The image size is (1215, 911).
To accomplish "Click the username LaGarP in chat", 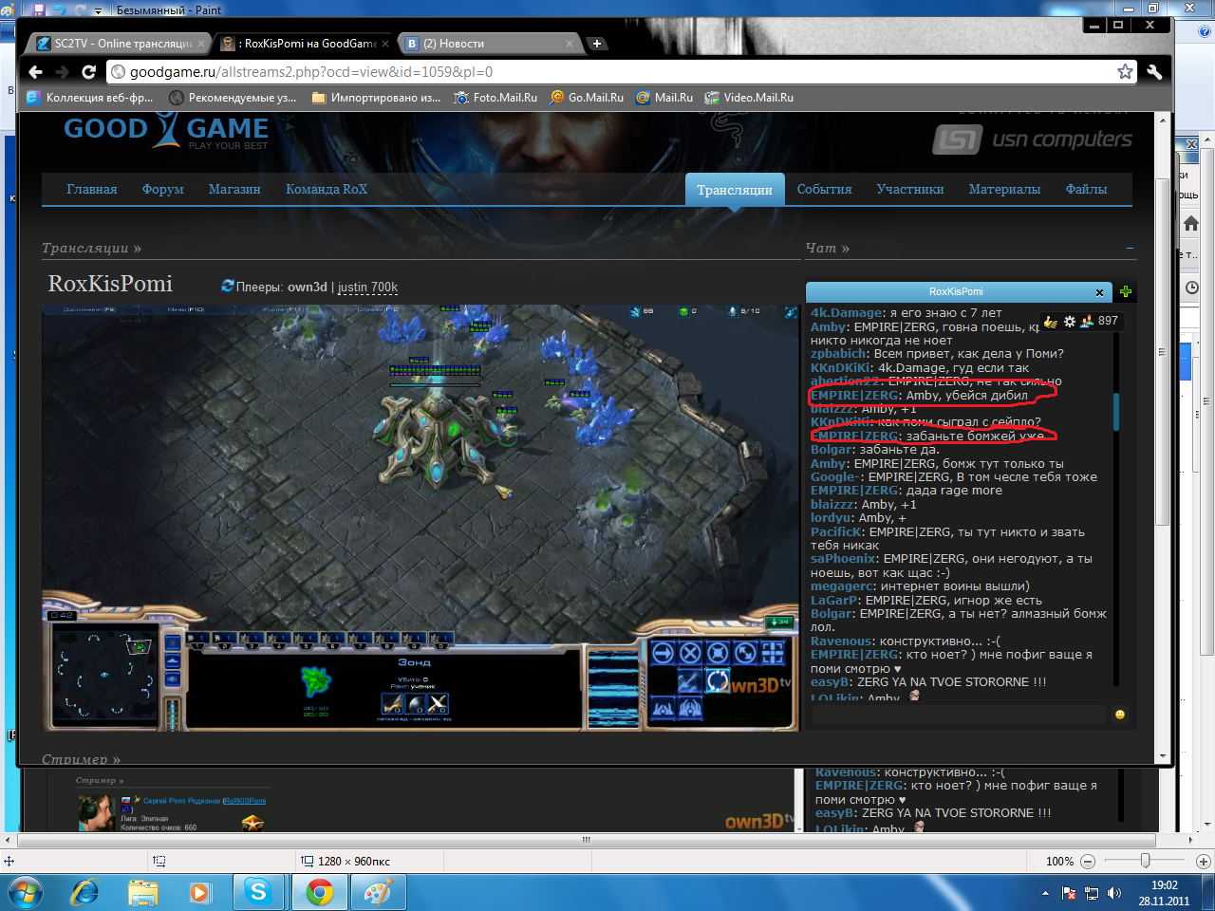I will (834, 601).
